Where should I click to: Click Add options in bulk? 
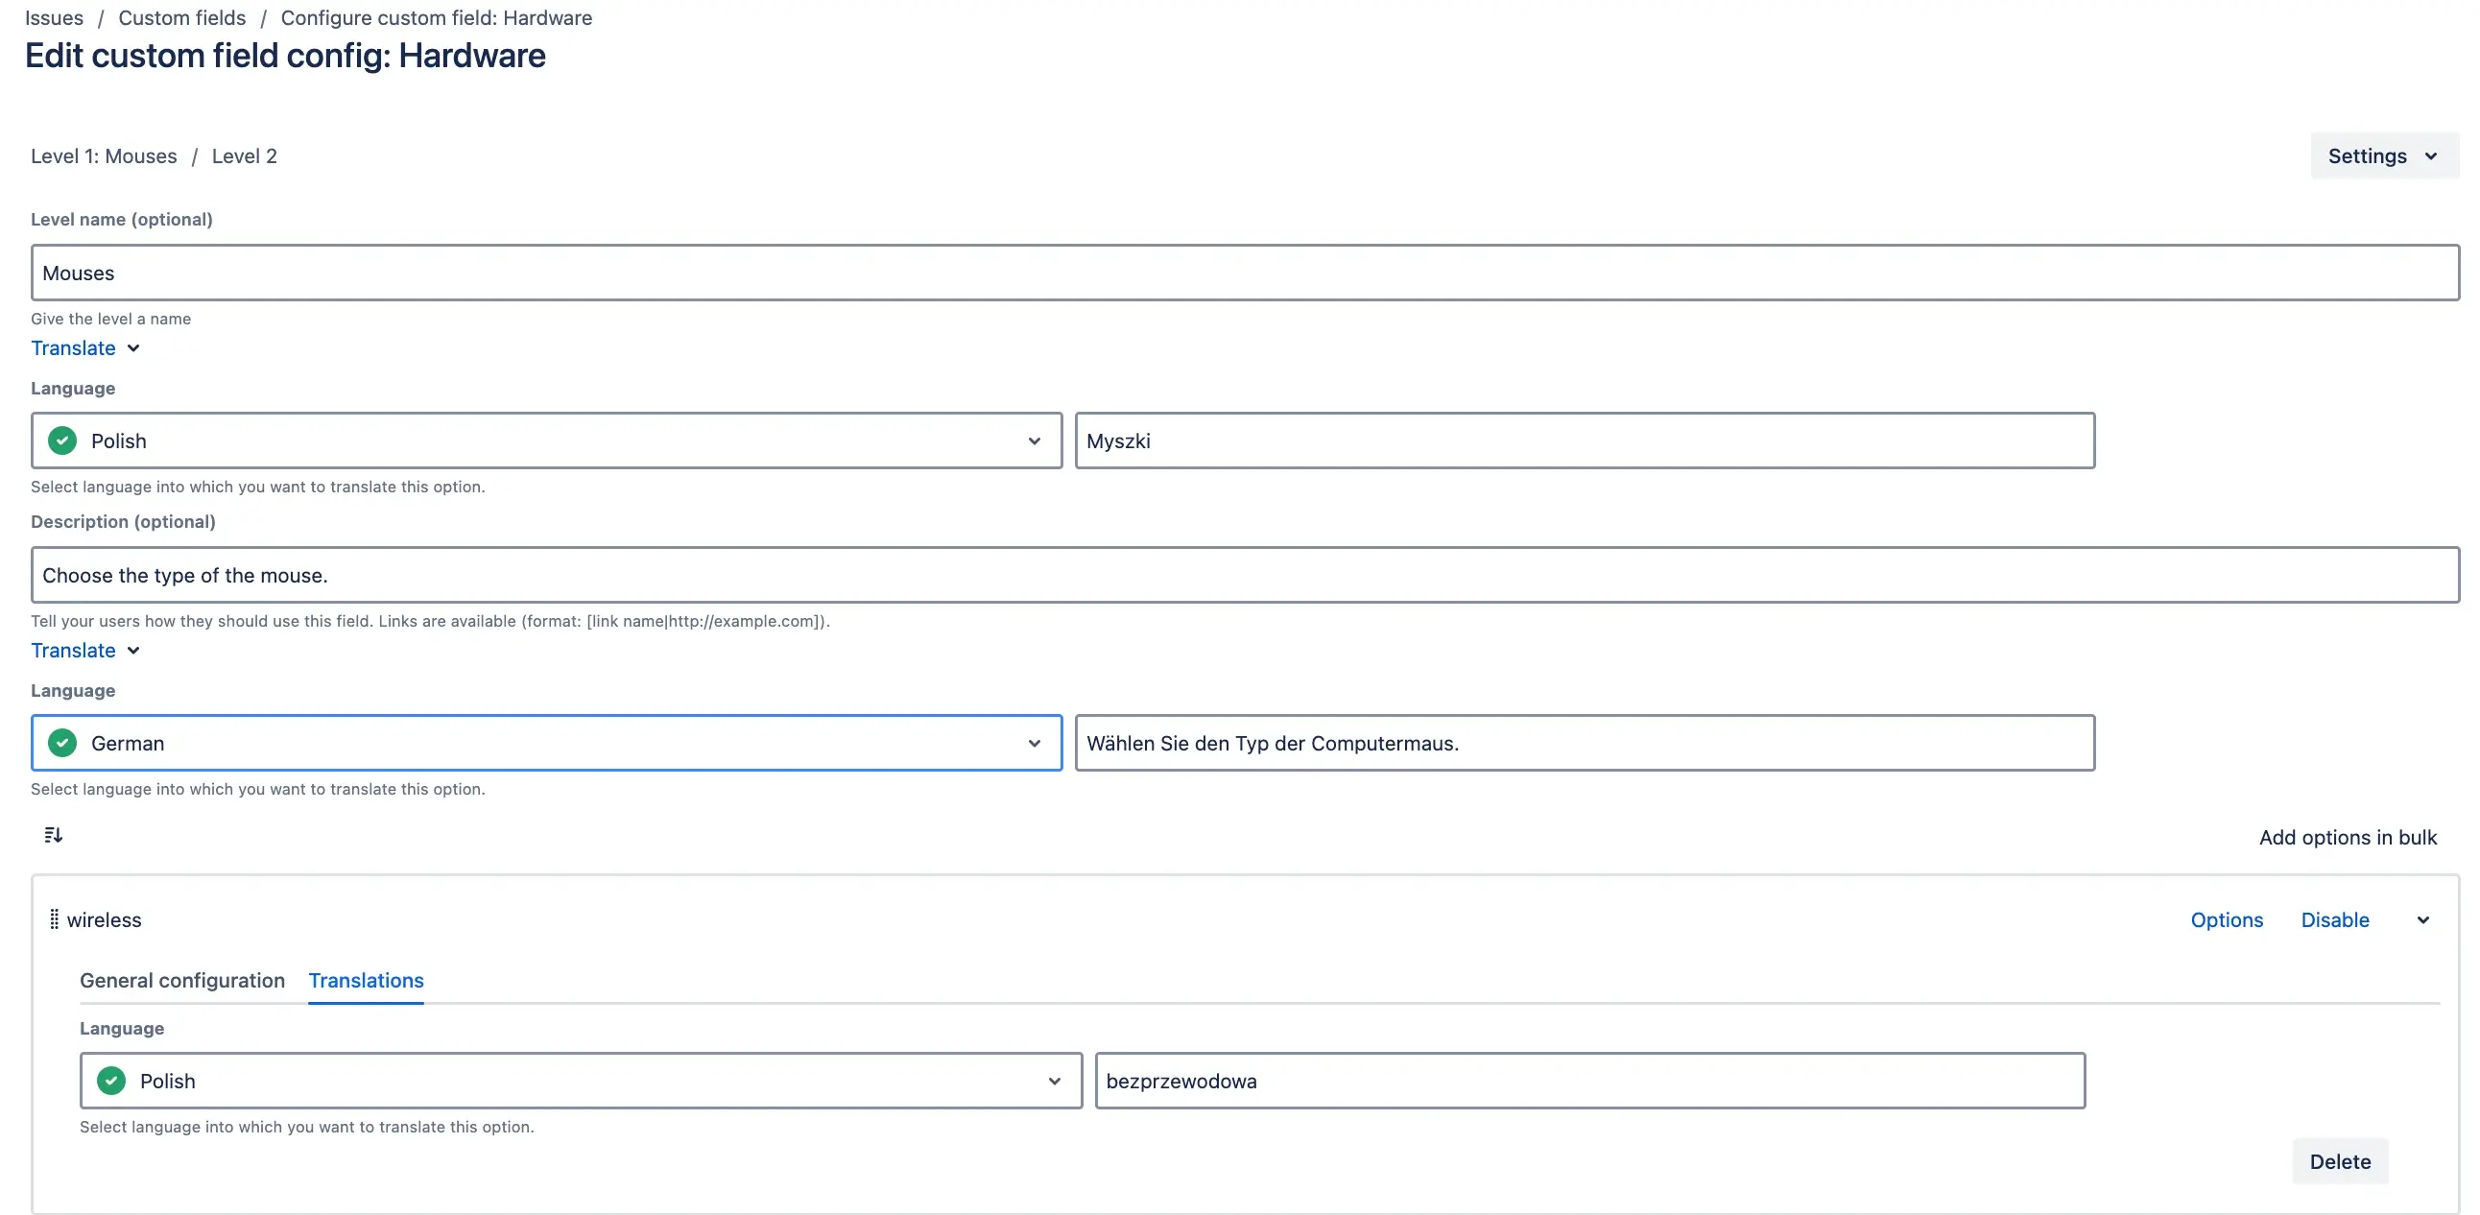pyautogui.click(x=2349, y=837)
